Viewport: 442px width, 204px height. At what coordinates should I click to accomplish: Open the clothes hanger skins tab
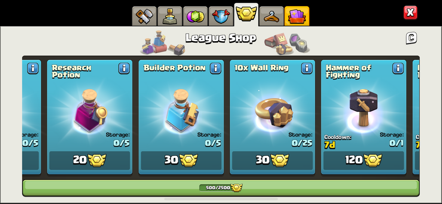pyautogui.click(x=271, y=16)
